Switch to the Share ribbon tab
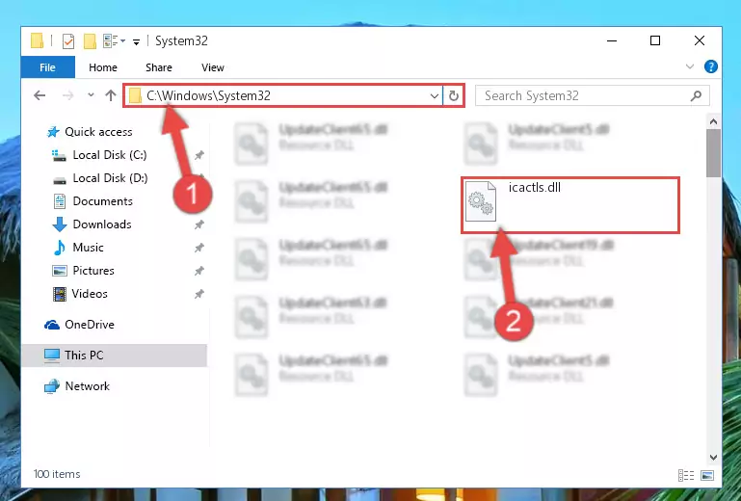 (x=159, y=67)
